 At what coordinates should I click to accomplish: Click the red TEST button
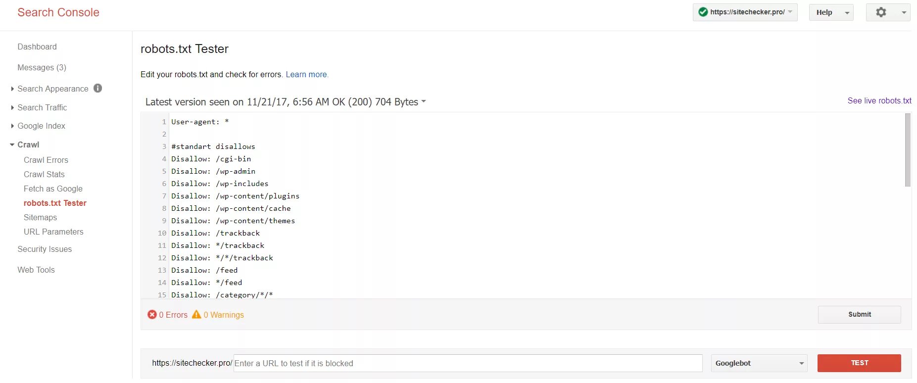(x=859, y=363)
